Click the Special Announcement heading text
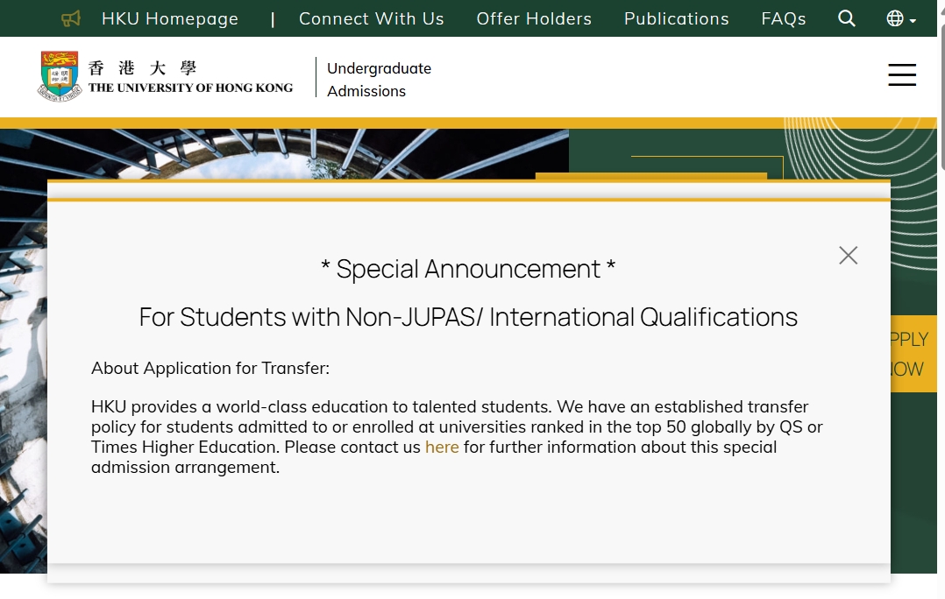 (468, 269)
